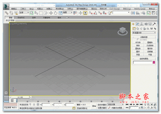Switch to the Modify panel icon
The width and height of the screenshot is (161, 114).
(x=137, y=24)
